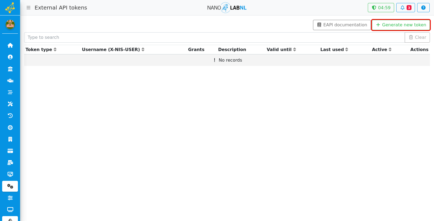
Task: Open the office building sidebar icon
Action: click(10, 139)
